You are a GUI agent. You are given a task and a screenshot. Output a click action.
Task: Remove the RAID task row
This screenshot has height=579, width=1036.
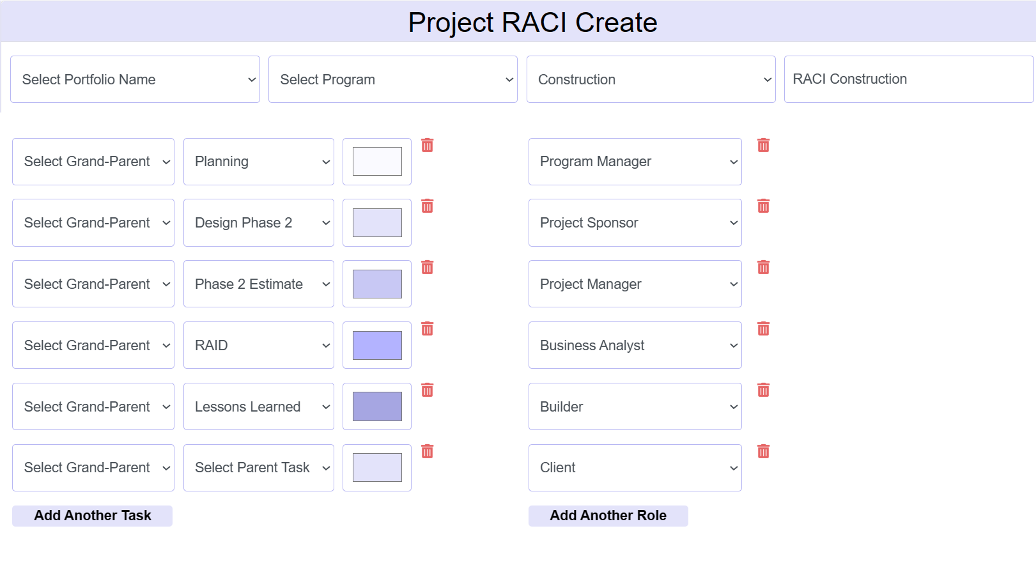point(427,328)
